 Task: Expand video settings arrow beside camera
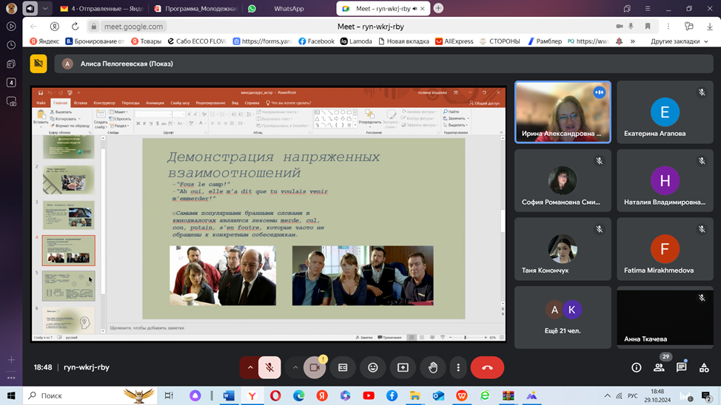pyautogui.click(x=295, y=367)
